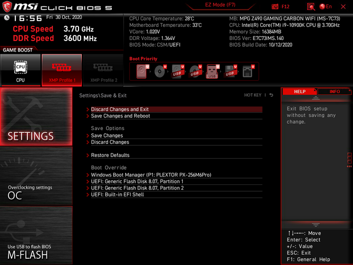Select the USB floppy boot device icon

[x=231, y=71]
